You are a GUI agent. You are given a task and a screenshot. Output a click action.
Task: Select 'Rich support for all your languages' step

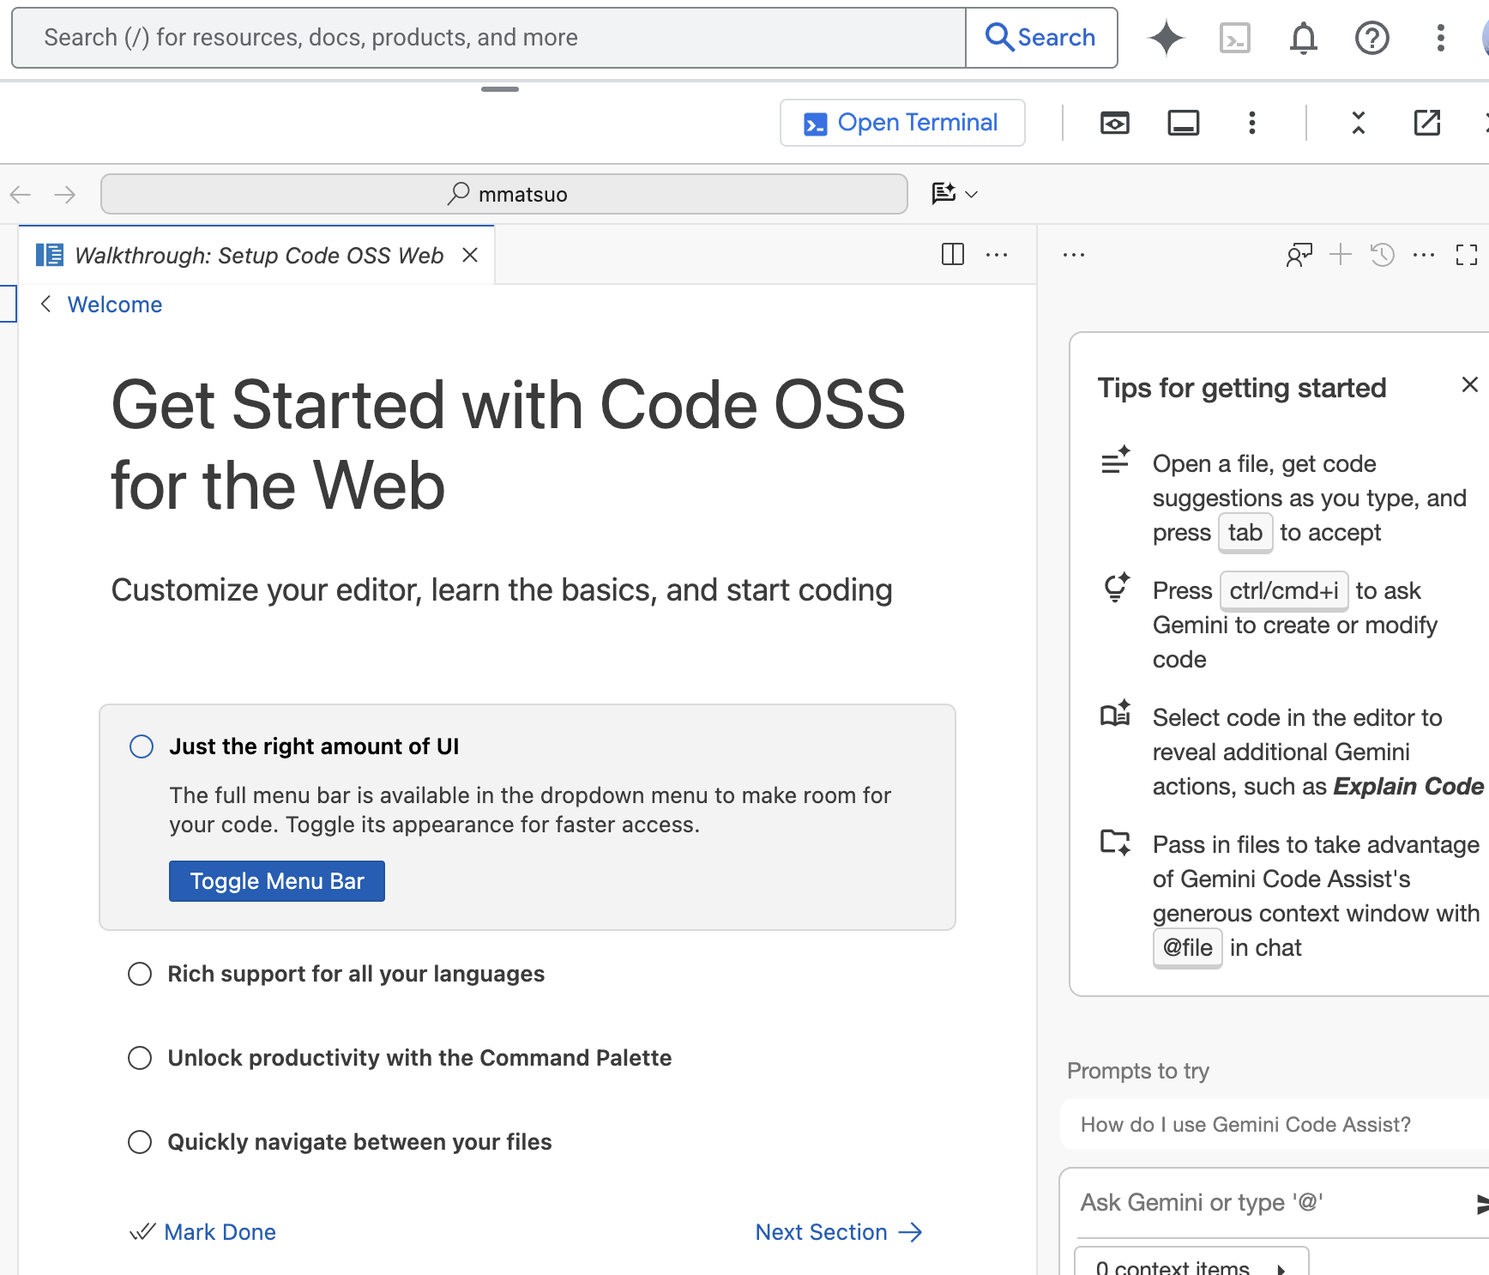[x=355, y=974]
